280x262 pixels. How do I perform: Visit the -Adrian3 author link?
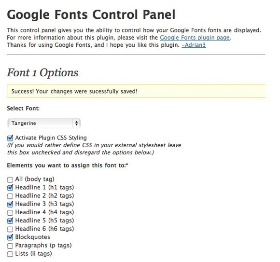point(194,45)
